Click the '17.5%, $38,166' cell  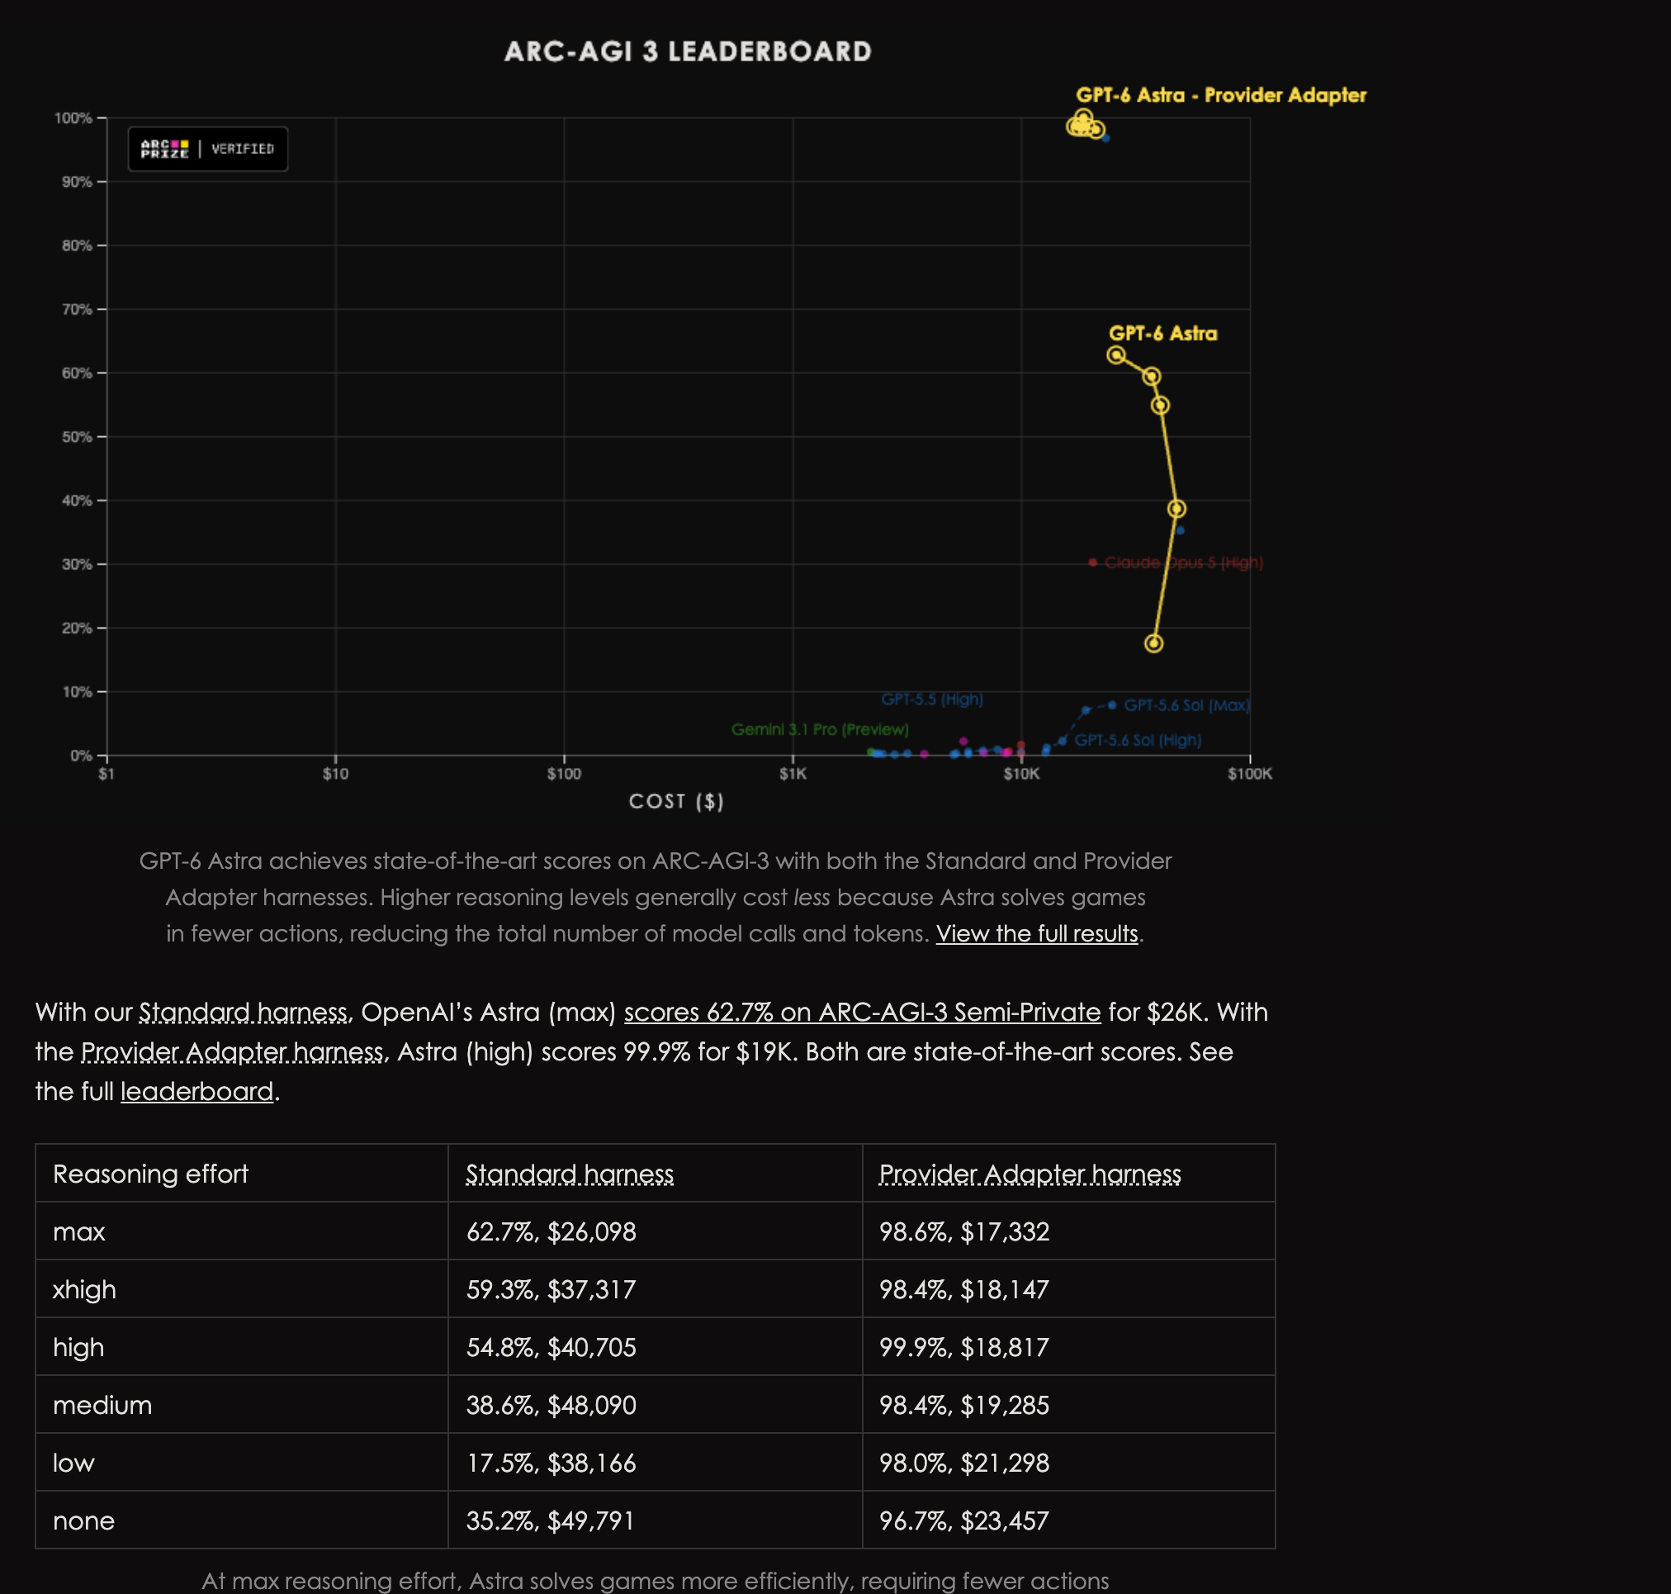pyautogui.click(x=655, y=1463)
